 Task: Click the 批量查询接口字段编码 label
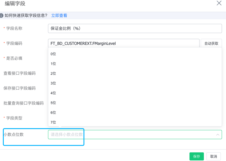(x=24, y=103)
